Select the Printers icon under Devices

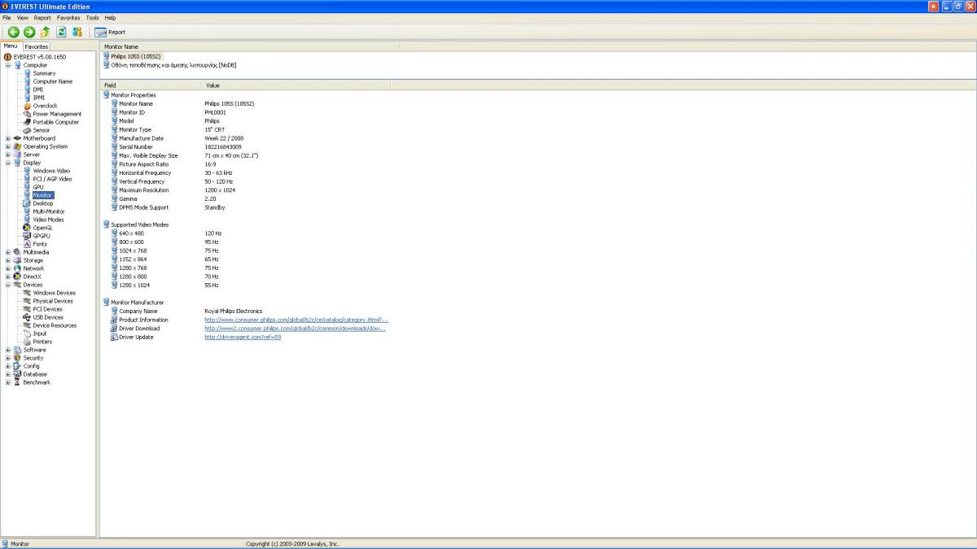point(27,342)
